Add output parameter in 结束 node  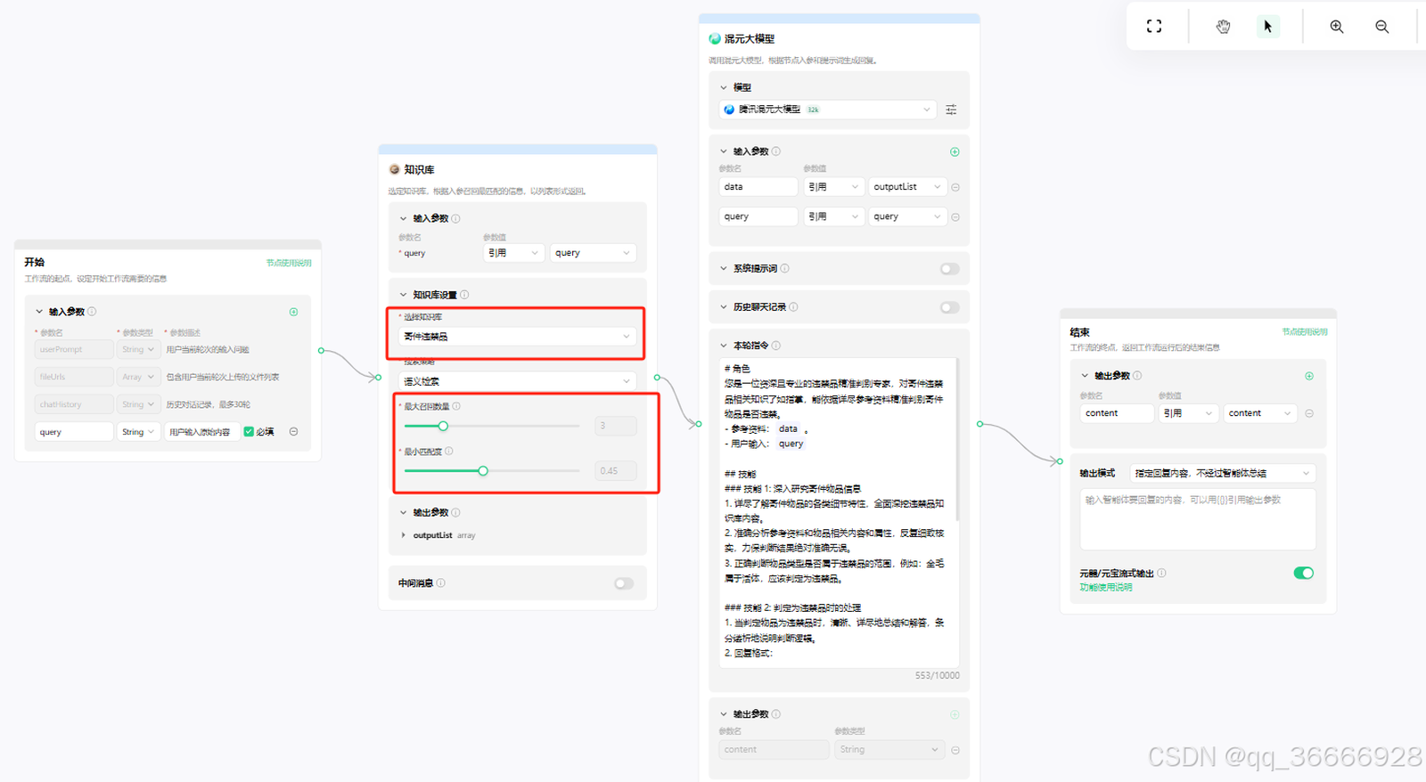point(1309,376)
